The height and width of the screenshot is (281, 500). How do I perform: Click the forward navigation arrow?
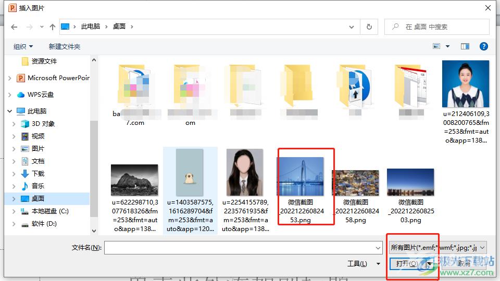29,27
